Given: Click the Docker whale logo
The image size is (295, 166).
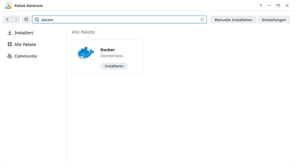Looking at the screenshot, I should [86, 53].
